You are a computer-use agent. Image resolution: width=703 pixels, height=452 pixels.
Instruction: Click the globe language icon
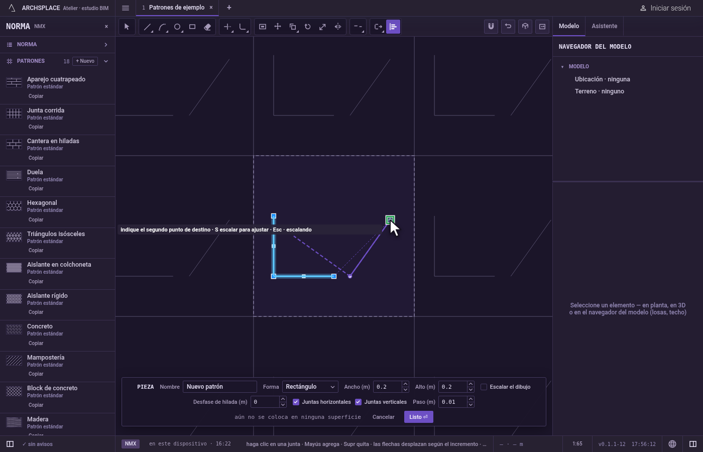(x=672, y=444)
